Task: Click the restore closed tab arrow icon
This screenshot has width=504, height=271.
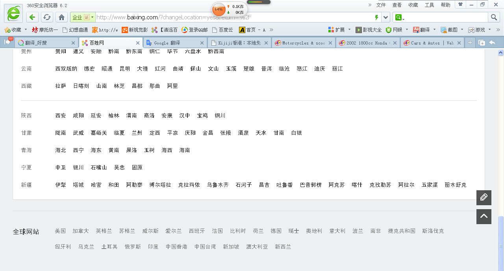Action: pos(492,43)
